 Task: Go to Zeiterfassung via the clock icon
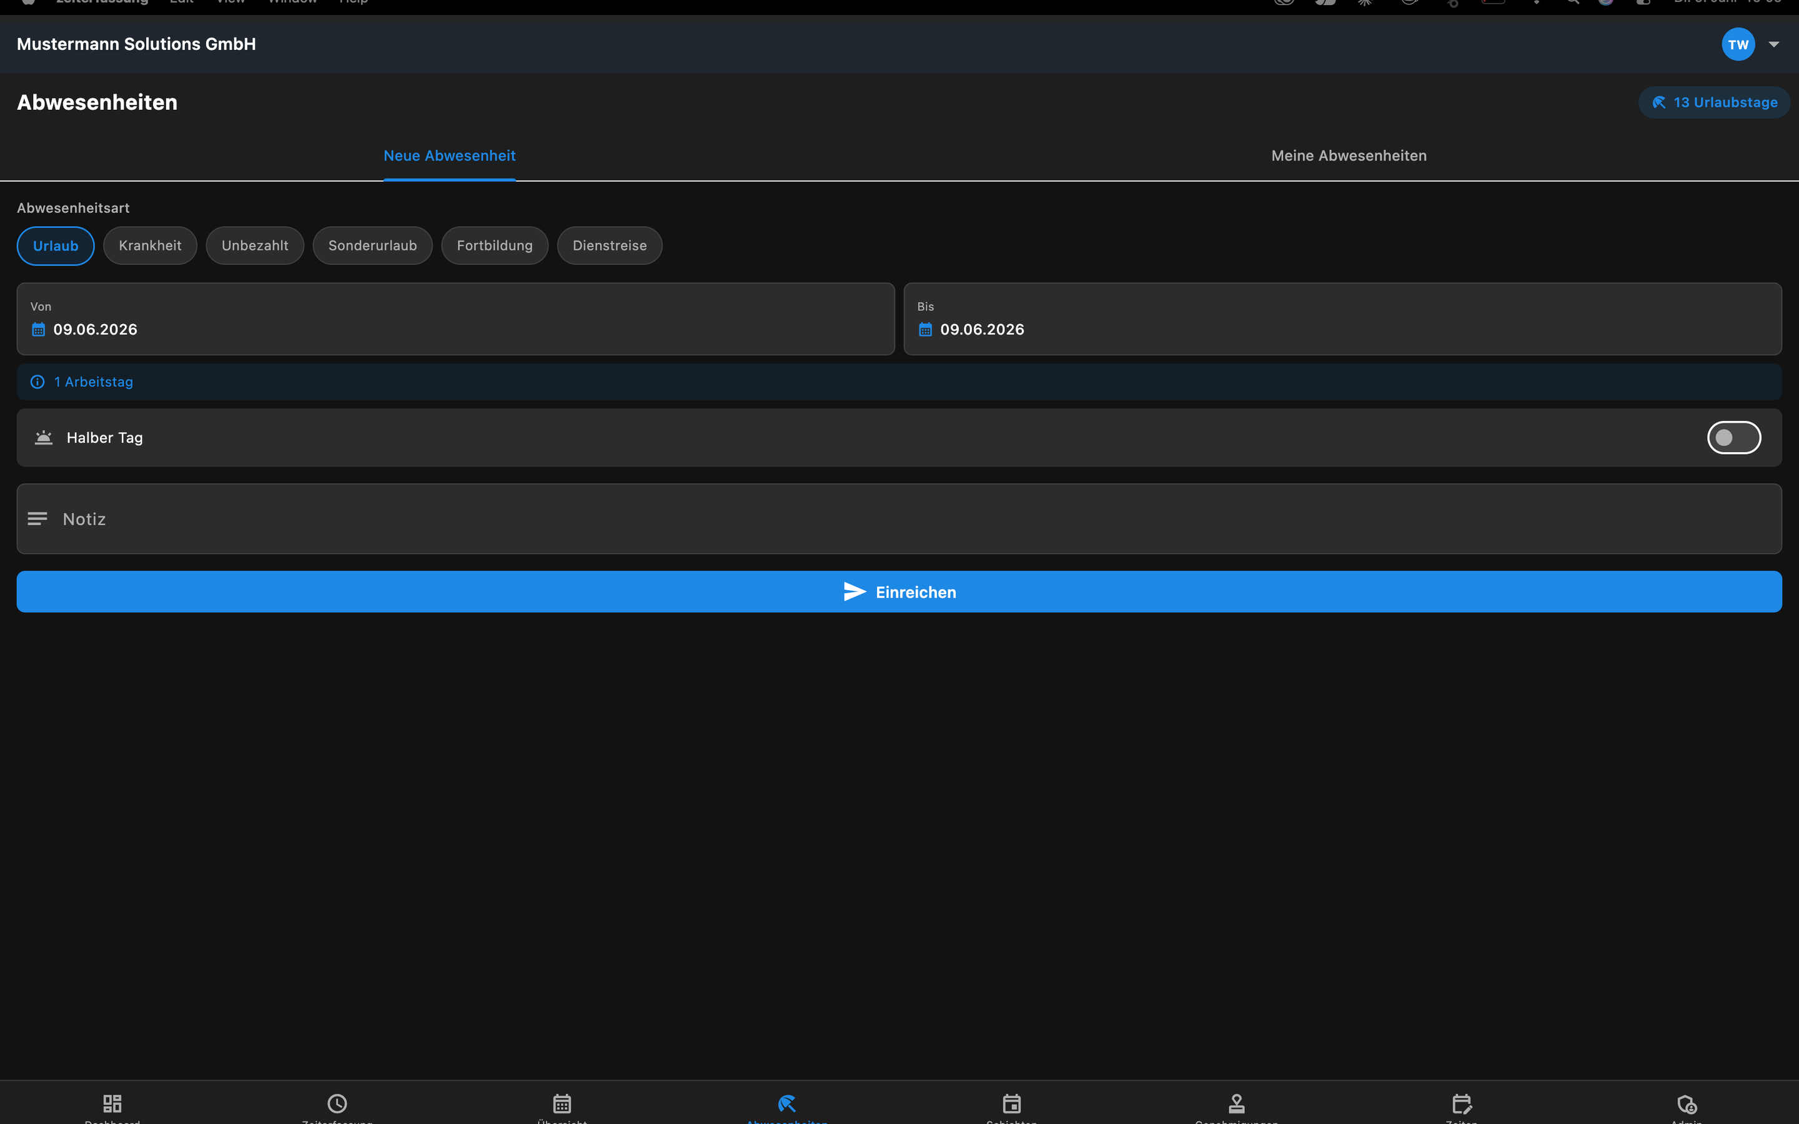click(x=337, y=1104)
